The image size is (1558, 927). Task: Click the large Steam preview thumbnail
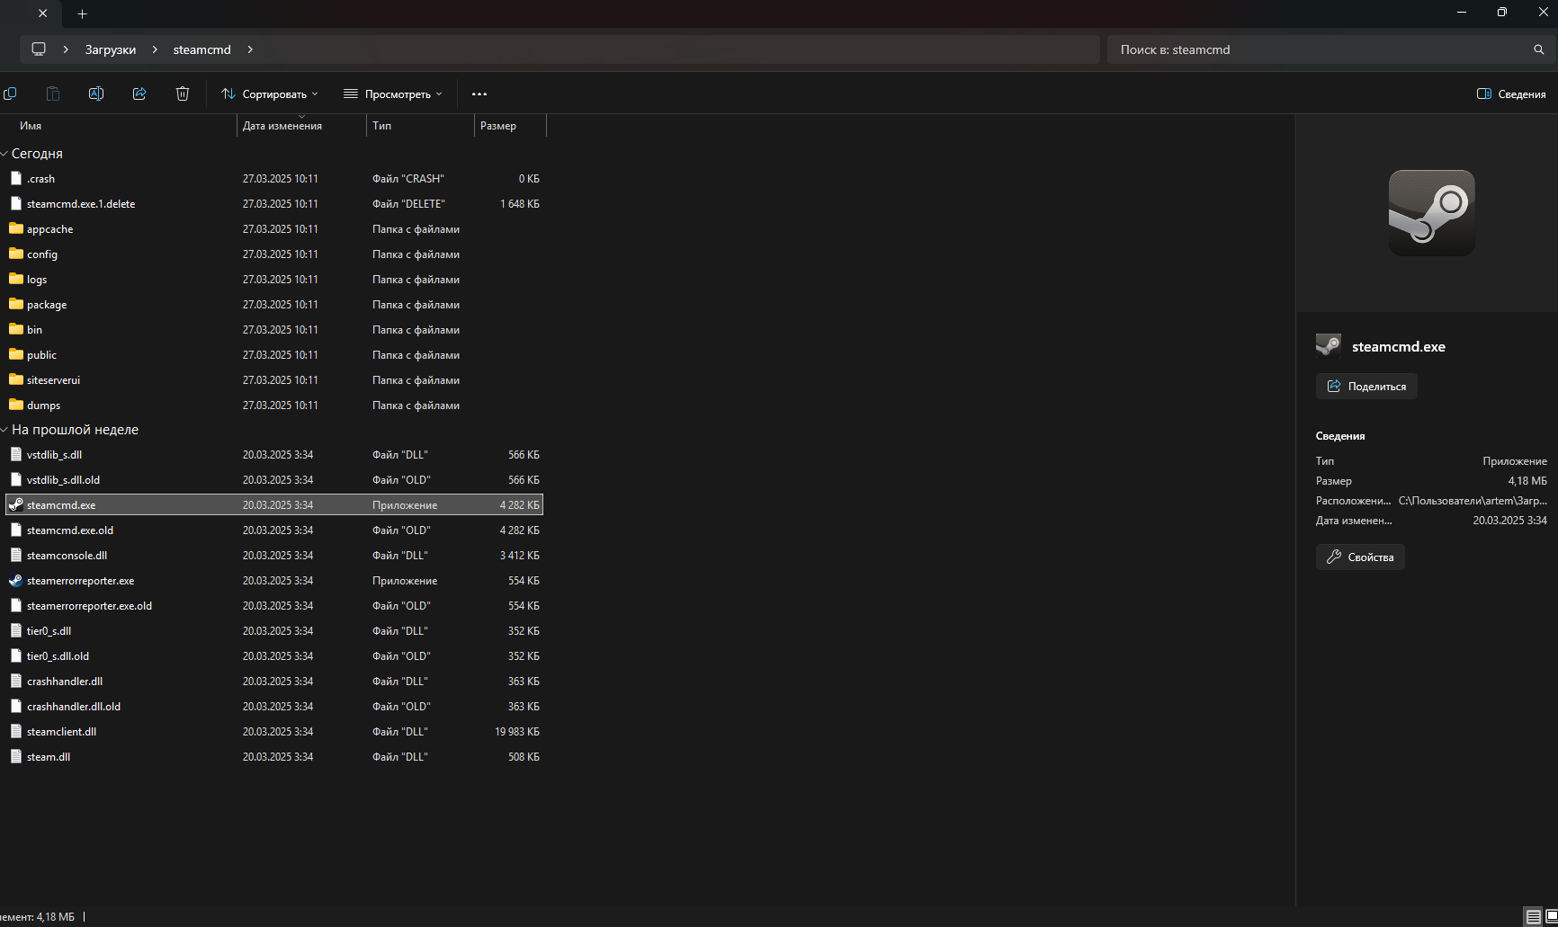[1431, 213]
